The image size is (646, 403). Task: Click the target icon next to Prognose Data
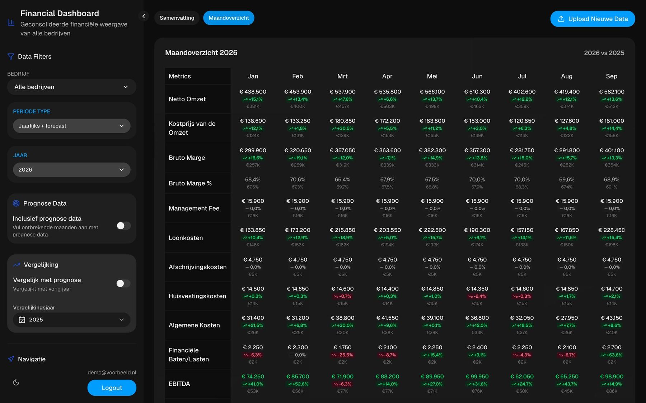[x=16, y=203]
